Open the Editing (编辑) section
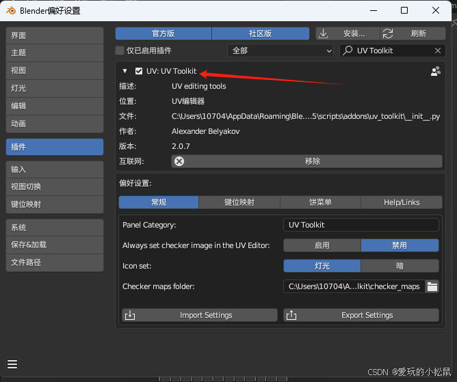 pos(55,106)
